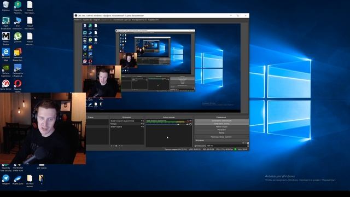
Task: Select the audio input capture source row
Action: click(127, 121)
